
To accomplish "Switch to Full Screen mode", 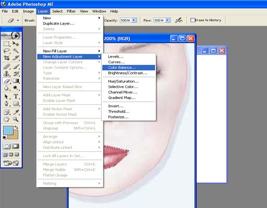I will [17, 155].
